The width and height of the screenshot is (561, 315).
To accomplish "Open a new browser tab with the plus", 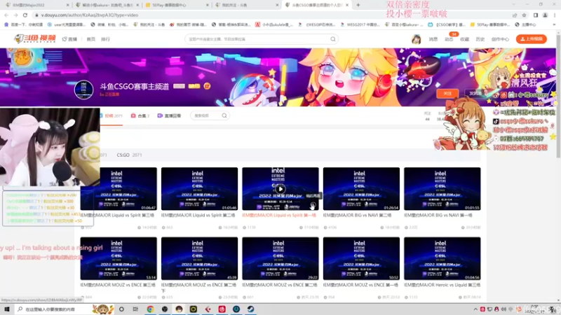I will coord(358,5).
